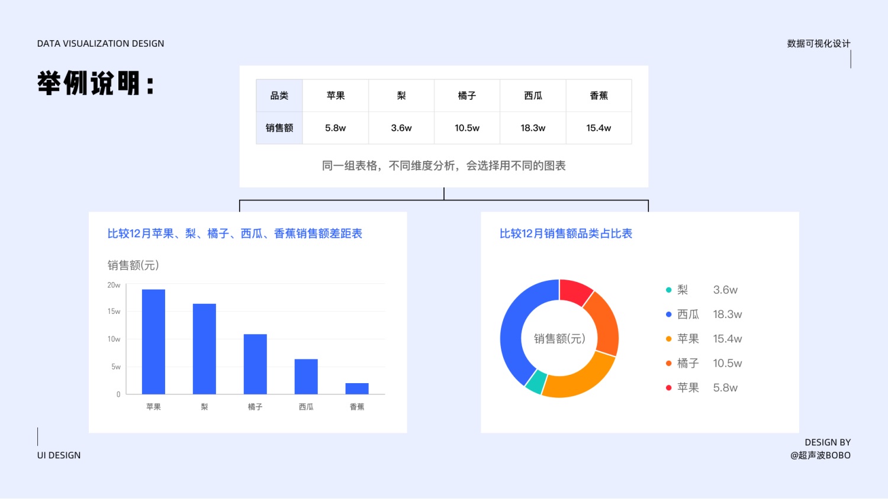Click 西瓜 in the donut legend
888x499 pixels.
tap(688, 315)
